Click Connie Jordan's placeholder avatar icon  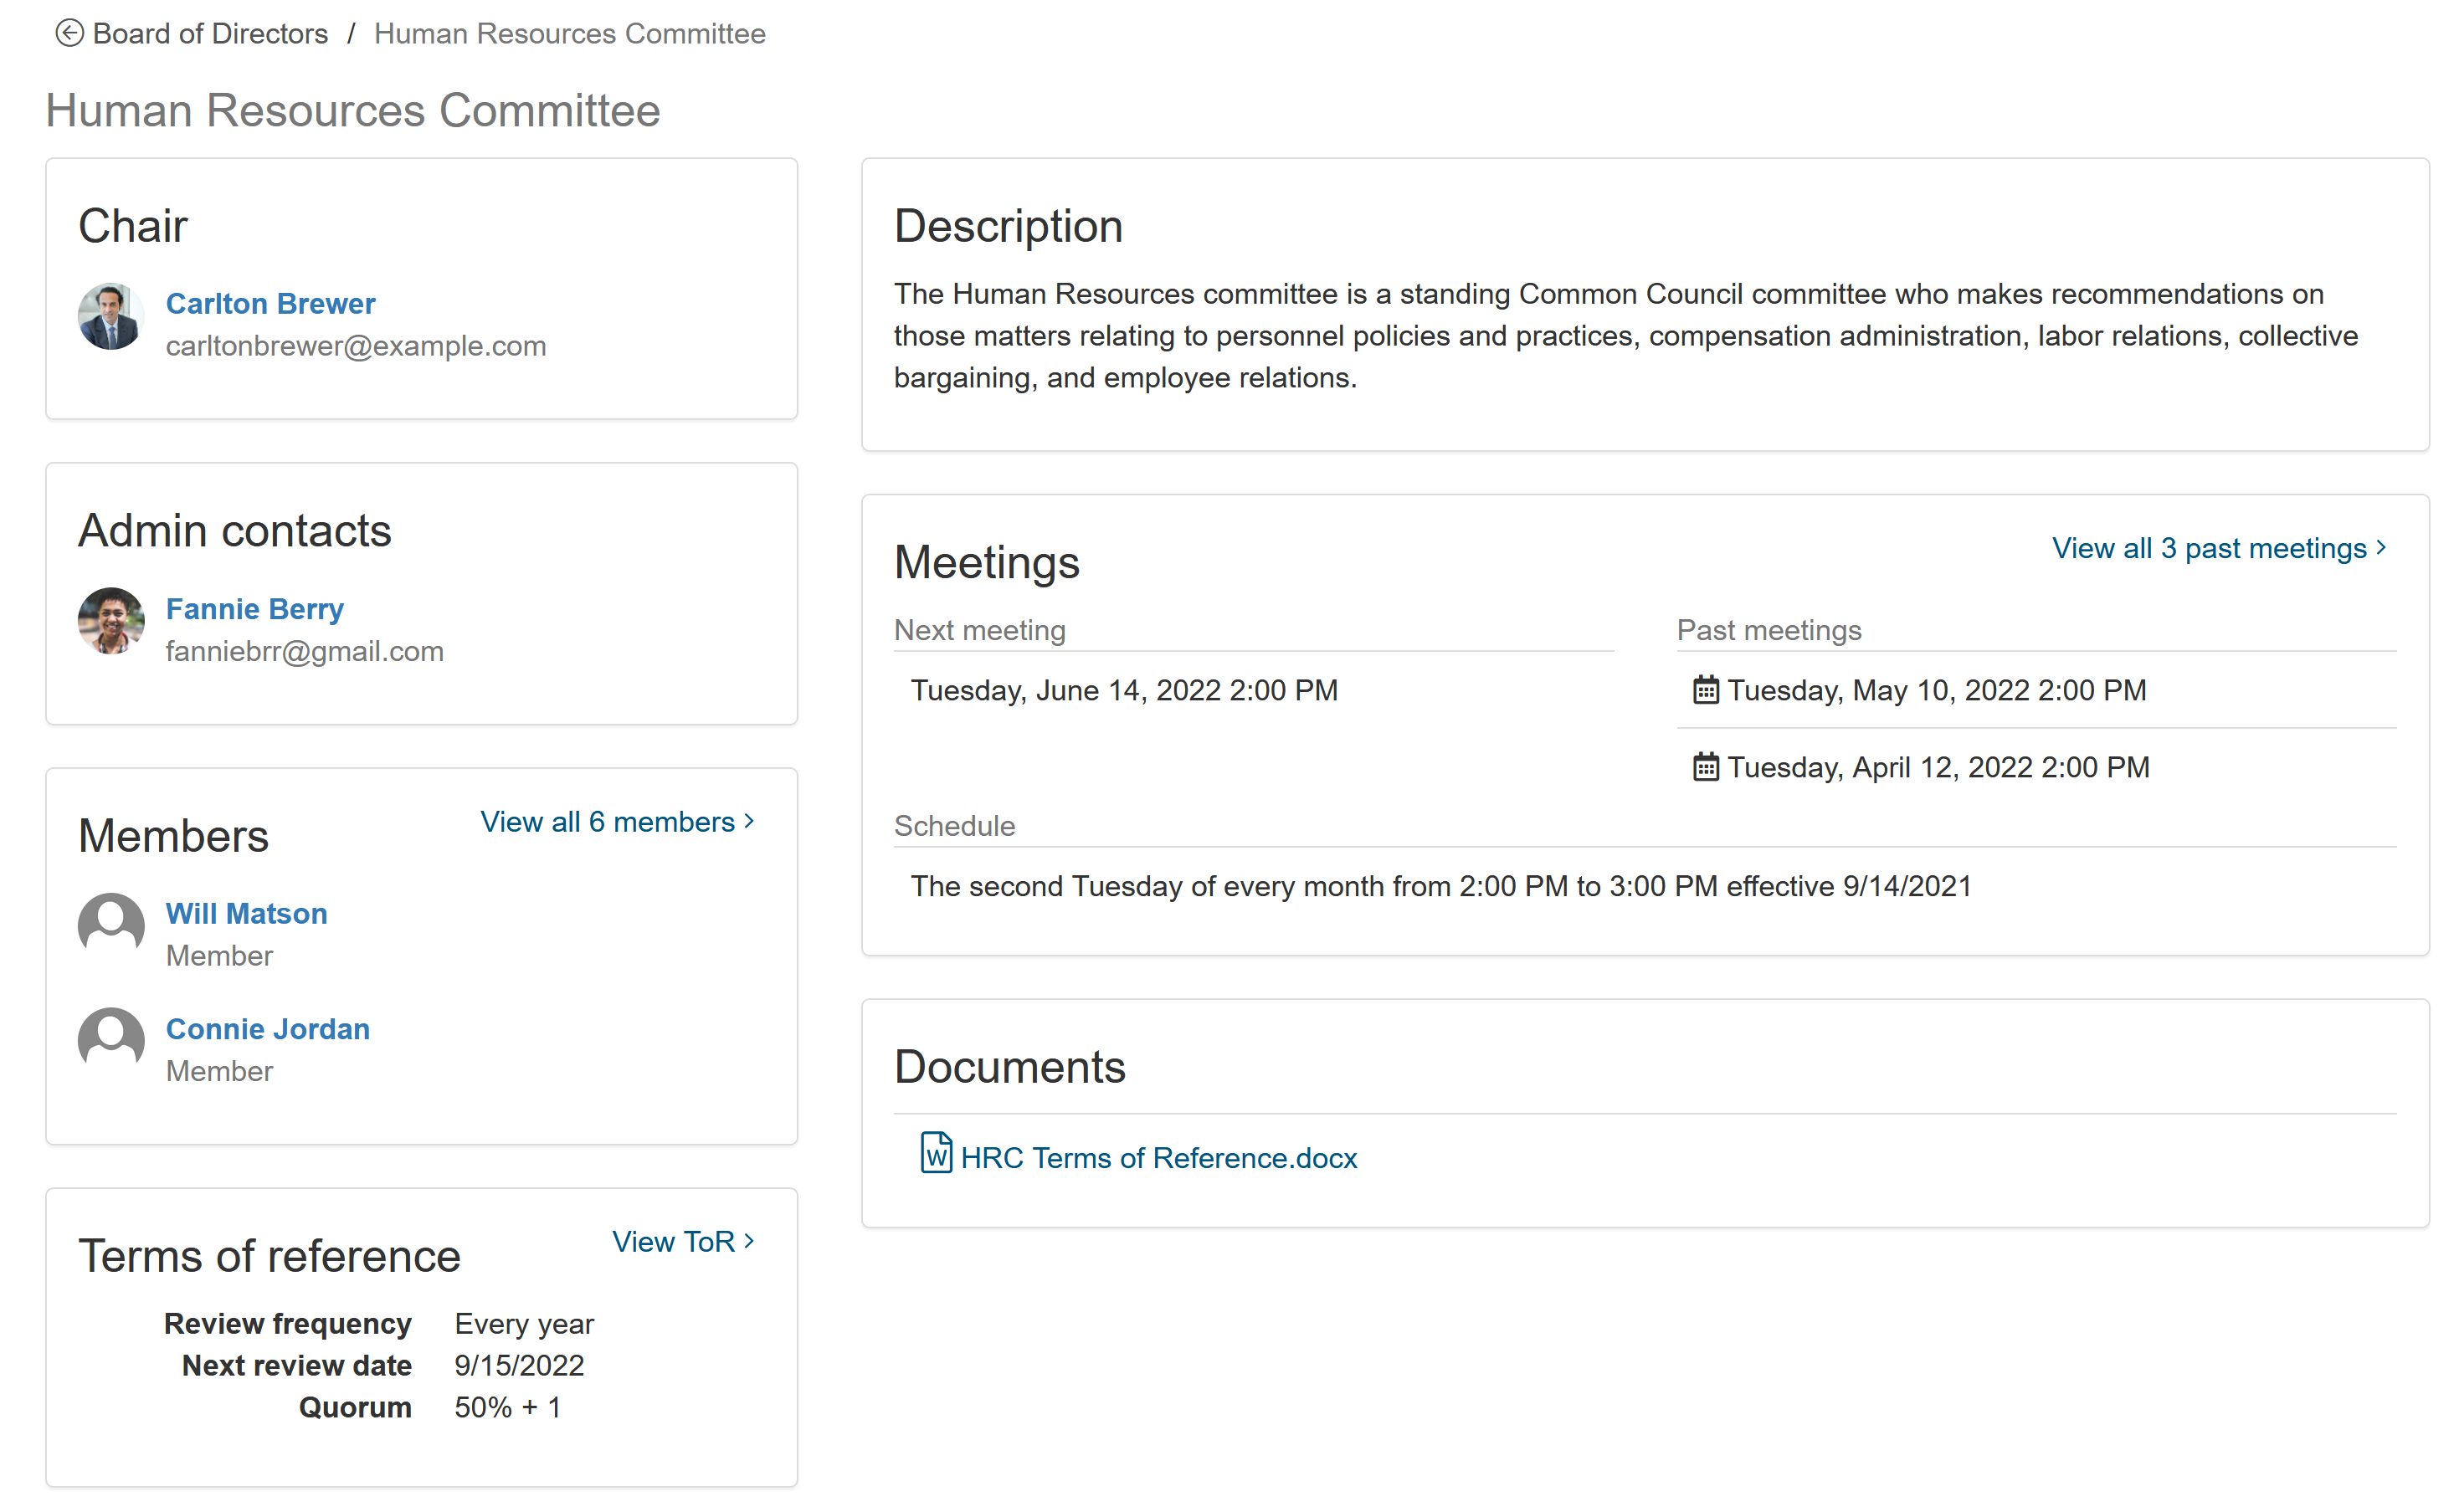(111, 1040)
